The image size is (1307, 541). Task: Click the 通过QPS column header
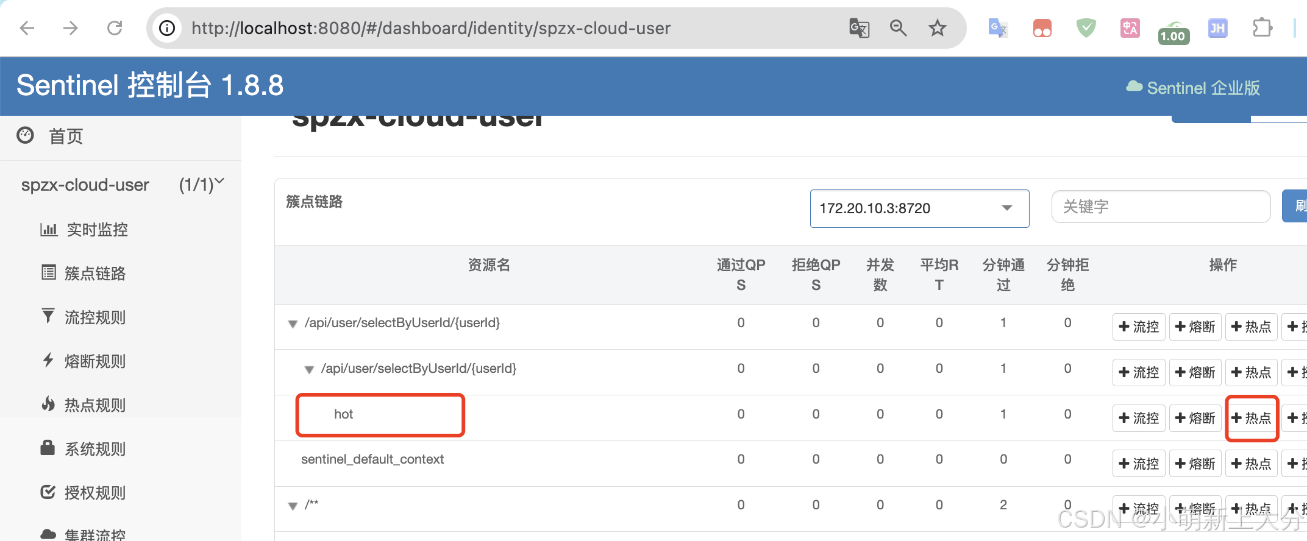(x=741, y=275)
